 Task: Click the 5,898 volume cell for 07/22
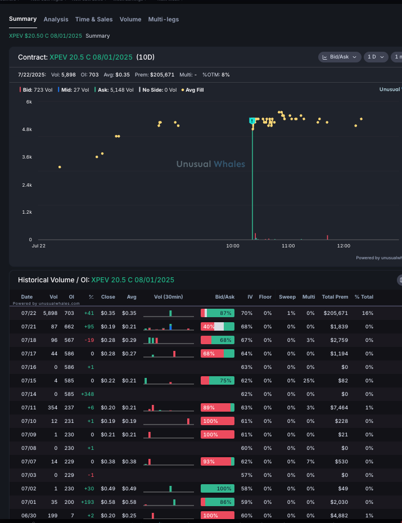(x=51, y=313)
